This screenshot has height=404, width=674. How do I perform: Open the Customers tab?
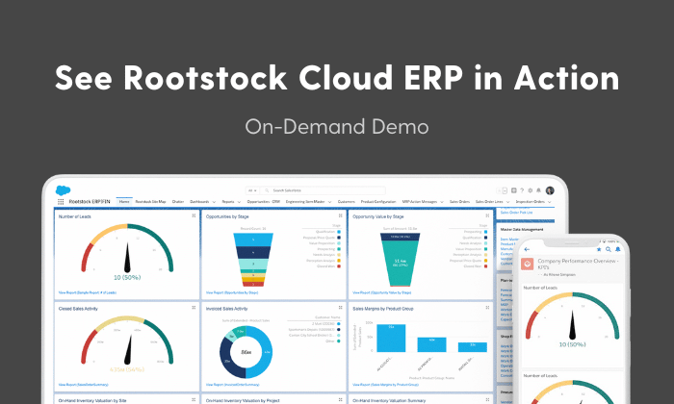[x=347, y=201]
